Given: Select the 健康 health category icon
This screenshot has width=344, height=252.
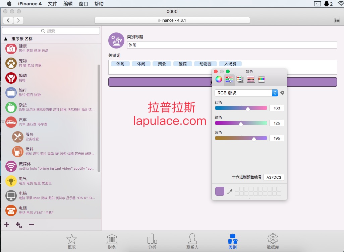Looking at the screenshot, I should [x=11, y=49].
